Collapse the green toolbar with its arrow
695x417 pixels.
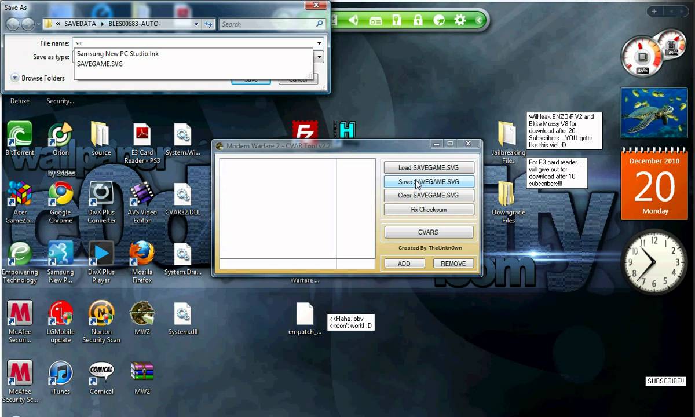coord(479,20)
